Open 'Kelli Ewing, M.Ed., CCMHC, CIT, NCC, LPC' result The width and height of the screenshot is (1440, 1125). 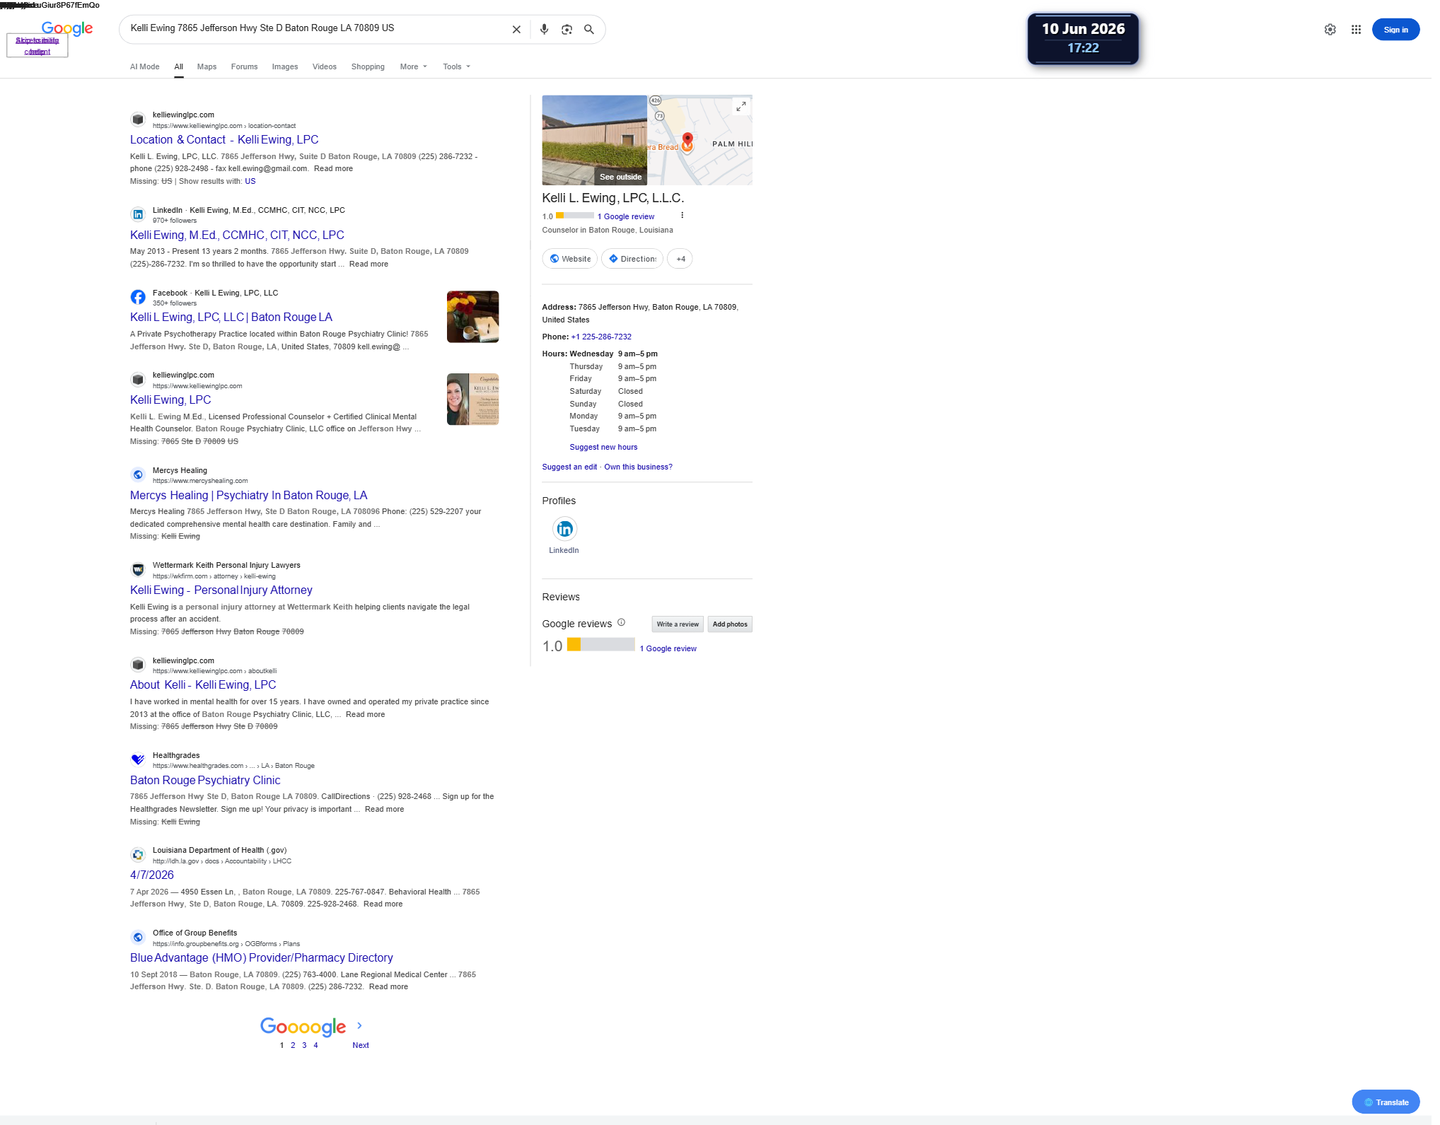point(237,235)
